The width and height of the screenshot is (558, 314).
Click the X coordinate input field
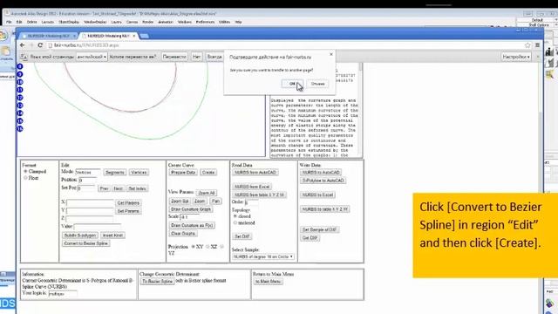(90, 202)
